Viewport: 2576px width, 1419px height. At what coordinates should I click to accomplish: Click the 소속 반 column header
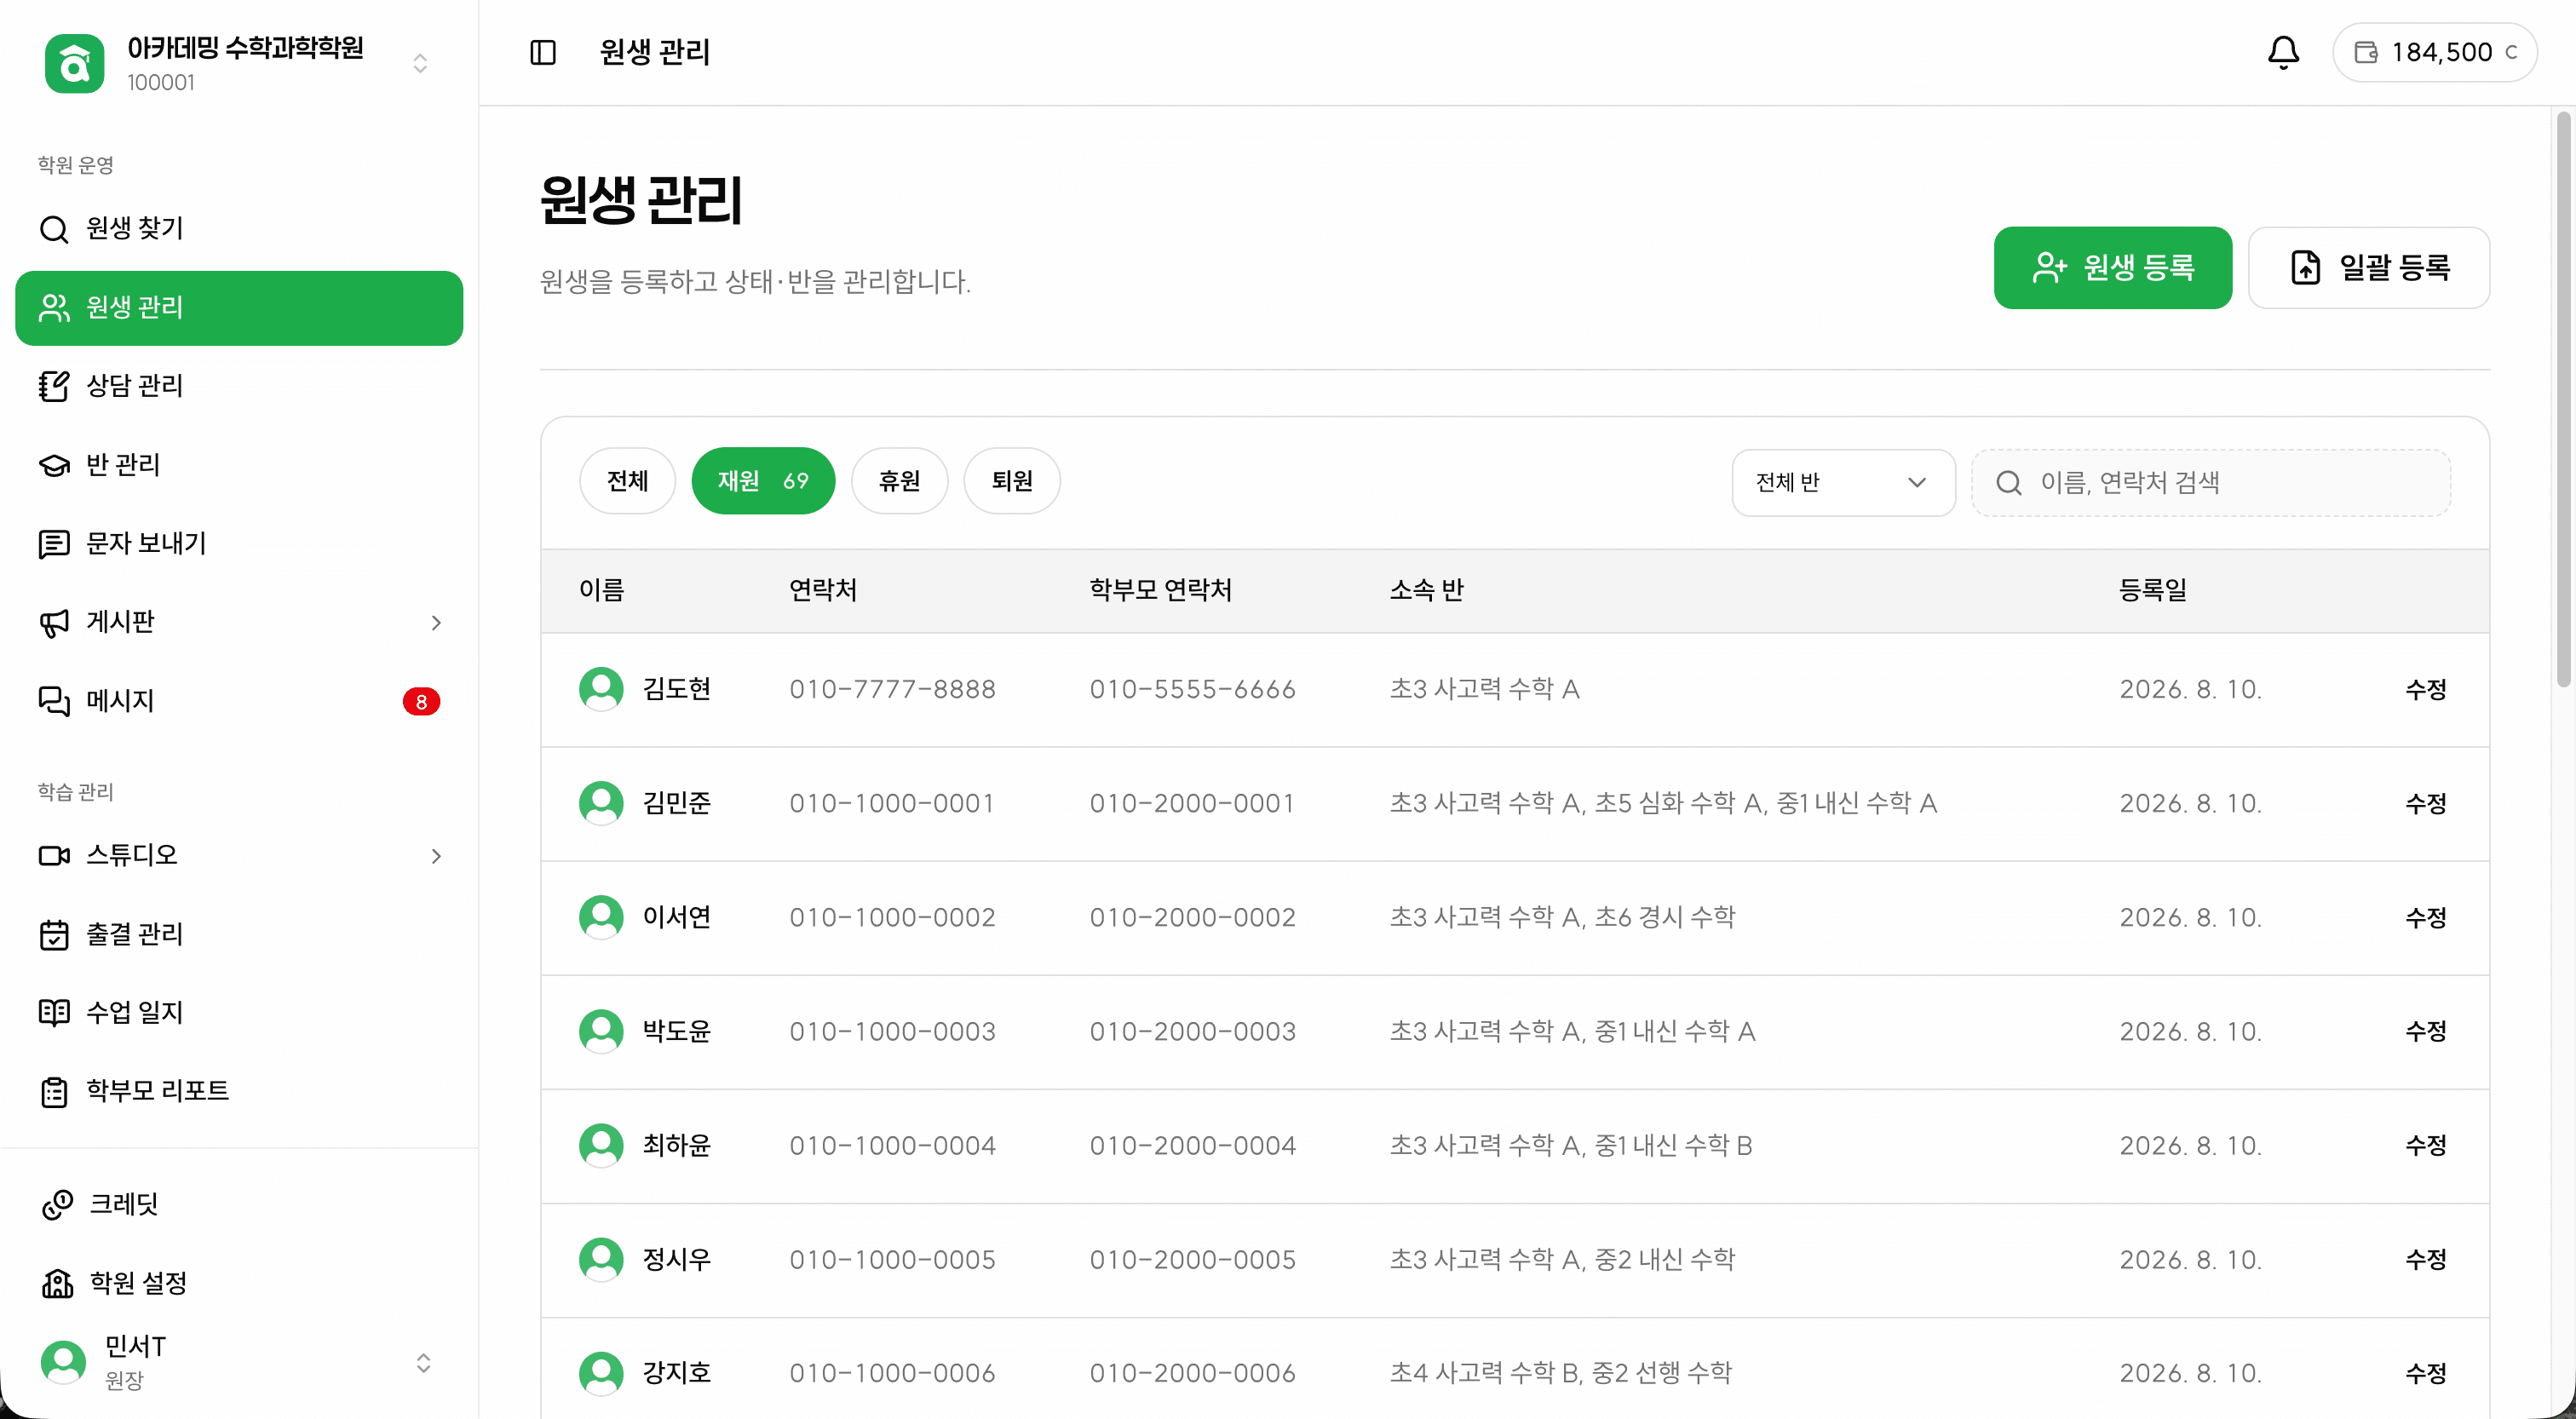pos(1427,591)
